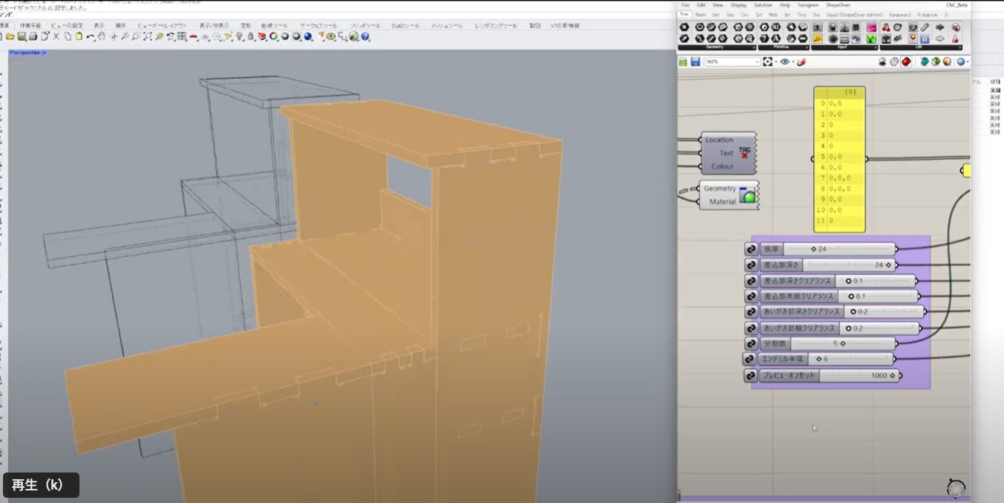Image resolution: width=1004 pixels, height=503 pixels.
Task: Click the Geometry input of Custom Preview
Action: click(x=719, y=189)
